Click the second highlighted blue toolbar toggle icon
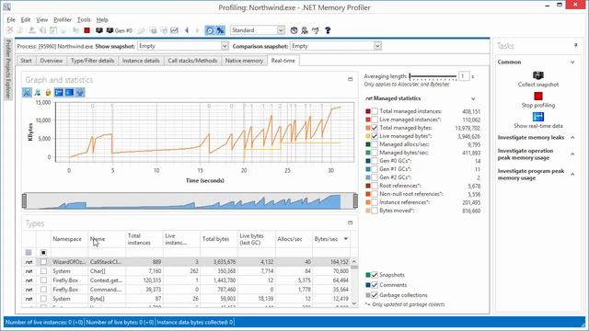This screenshot has height=331, width=589. coord(220,30)
